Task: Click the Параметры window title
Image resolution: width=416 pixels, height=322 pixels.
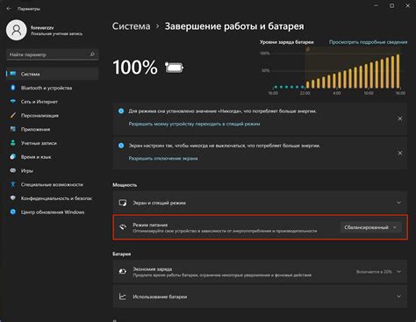Action: pos(29,9)
